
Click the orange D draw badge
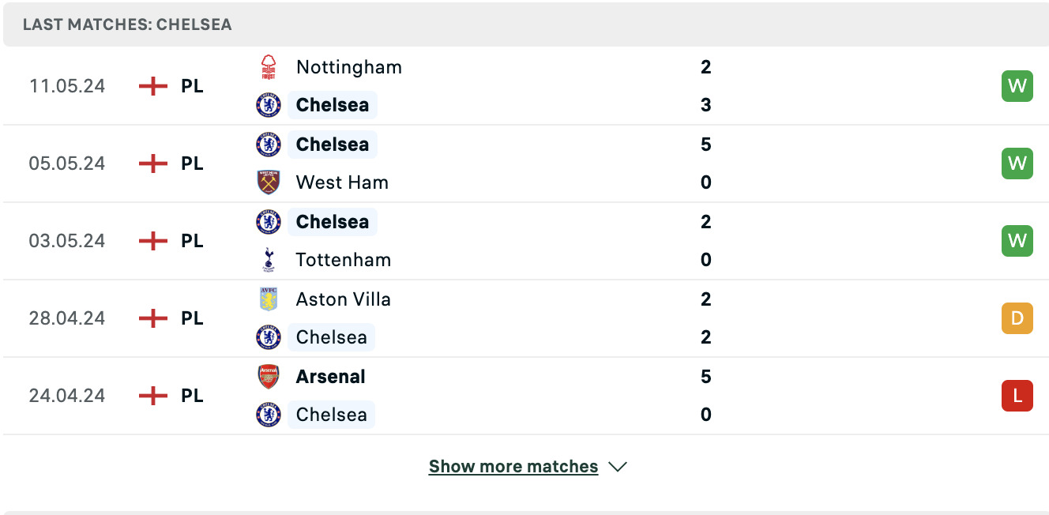tap(1017, 318)
